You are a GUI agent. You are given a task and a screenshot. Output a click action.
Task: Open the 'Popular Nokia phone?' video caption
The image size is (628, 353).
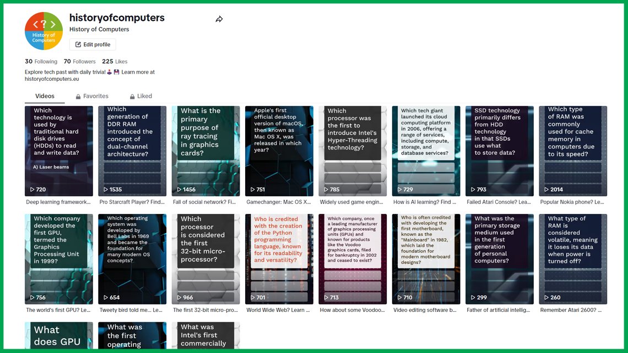572,202
